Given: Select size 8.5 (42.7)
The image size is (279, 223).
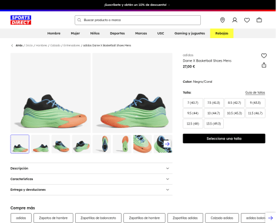Looking at the screenshot, I should pos(234,103).
